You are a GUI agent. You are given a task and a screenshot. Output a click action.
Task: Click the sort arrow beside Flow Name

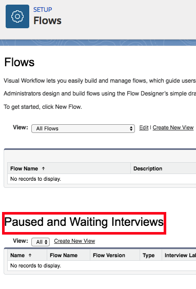(43, 168)
